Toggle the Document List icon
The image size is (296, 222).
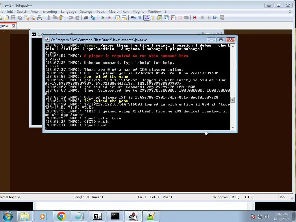click(x=166, y=18)
